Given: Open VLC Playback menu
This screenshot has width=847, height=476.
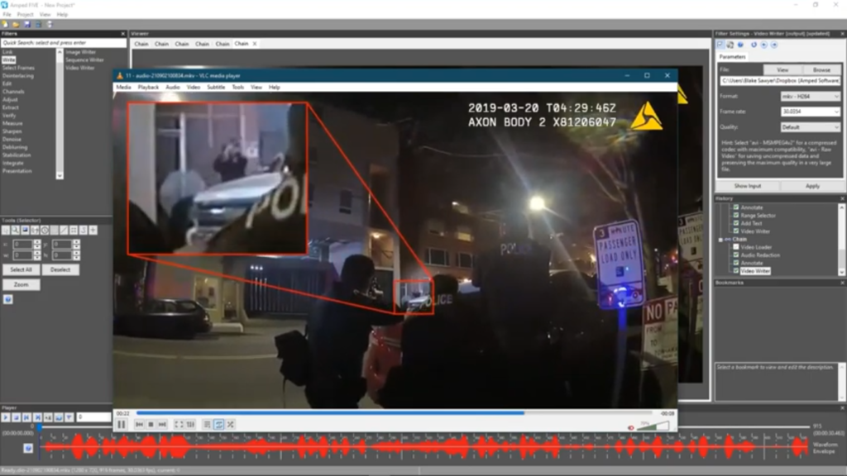Looking at the screenshot, I should [148, 87].
